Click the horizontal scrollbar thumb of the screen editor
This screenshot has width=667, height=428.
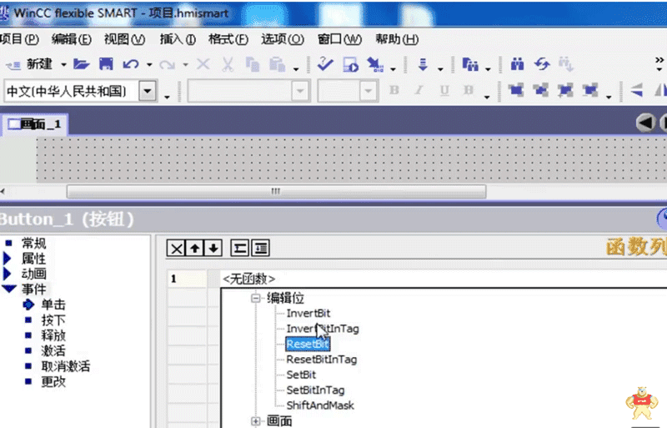[277, 191]
